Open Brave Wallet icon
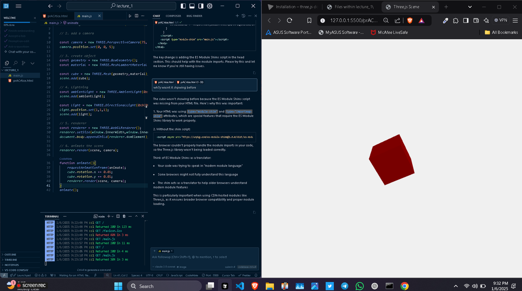Screen dimensions: 522x291 pos(475,20)
